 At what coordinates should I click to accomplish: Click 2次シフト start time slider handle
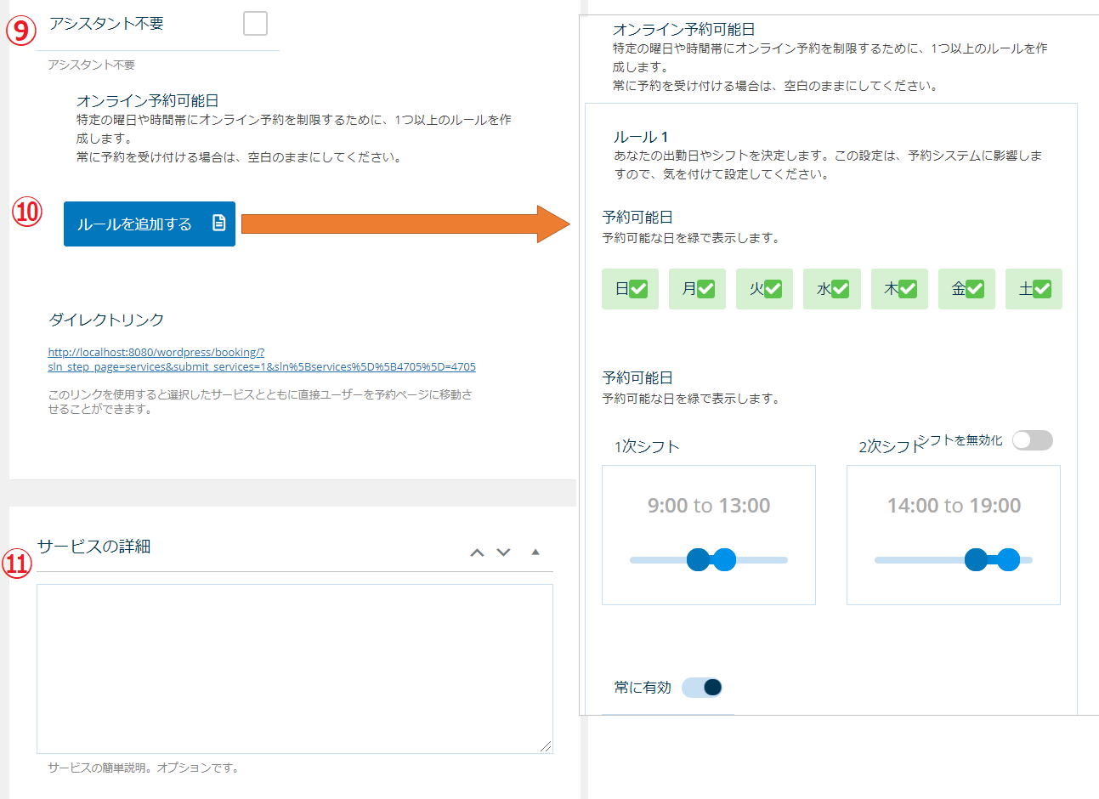976,560
